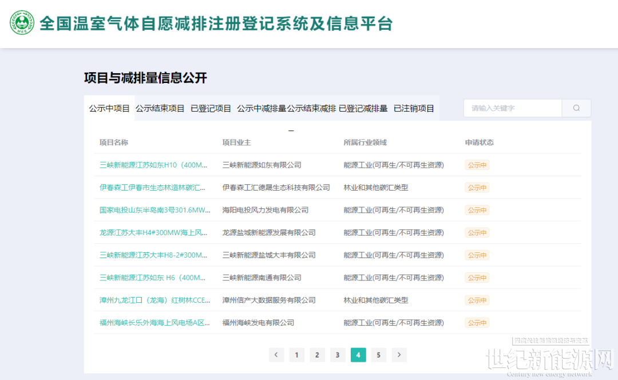618x380 pixels.
Task: Go to next page arrow
Action: 399,355
